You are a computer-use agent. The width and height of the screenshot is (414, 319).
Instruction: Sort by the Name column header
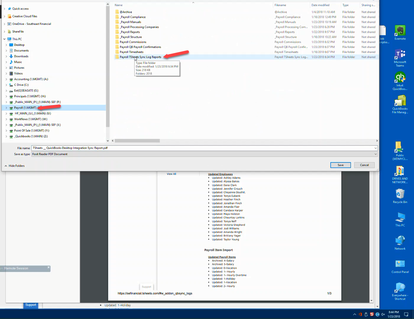119,5
